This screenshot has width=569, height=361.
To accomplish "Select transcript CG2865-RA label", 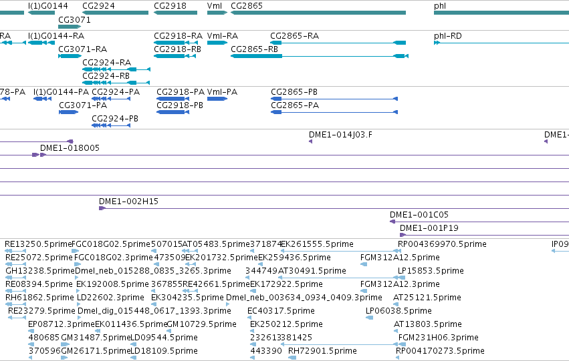I will [295, 36].
